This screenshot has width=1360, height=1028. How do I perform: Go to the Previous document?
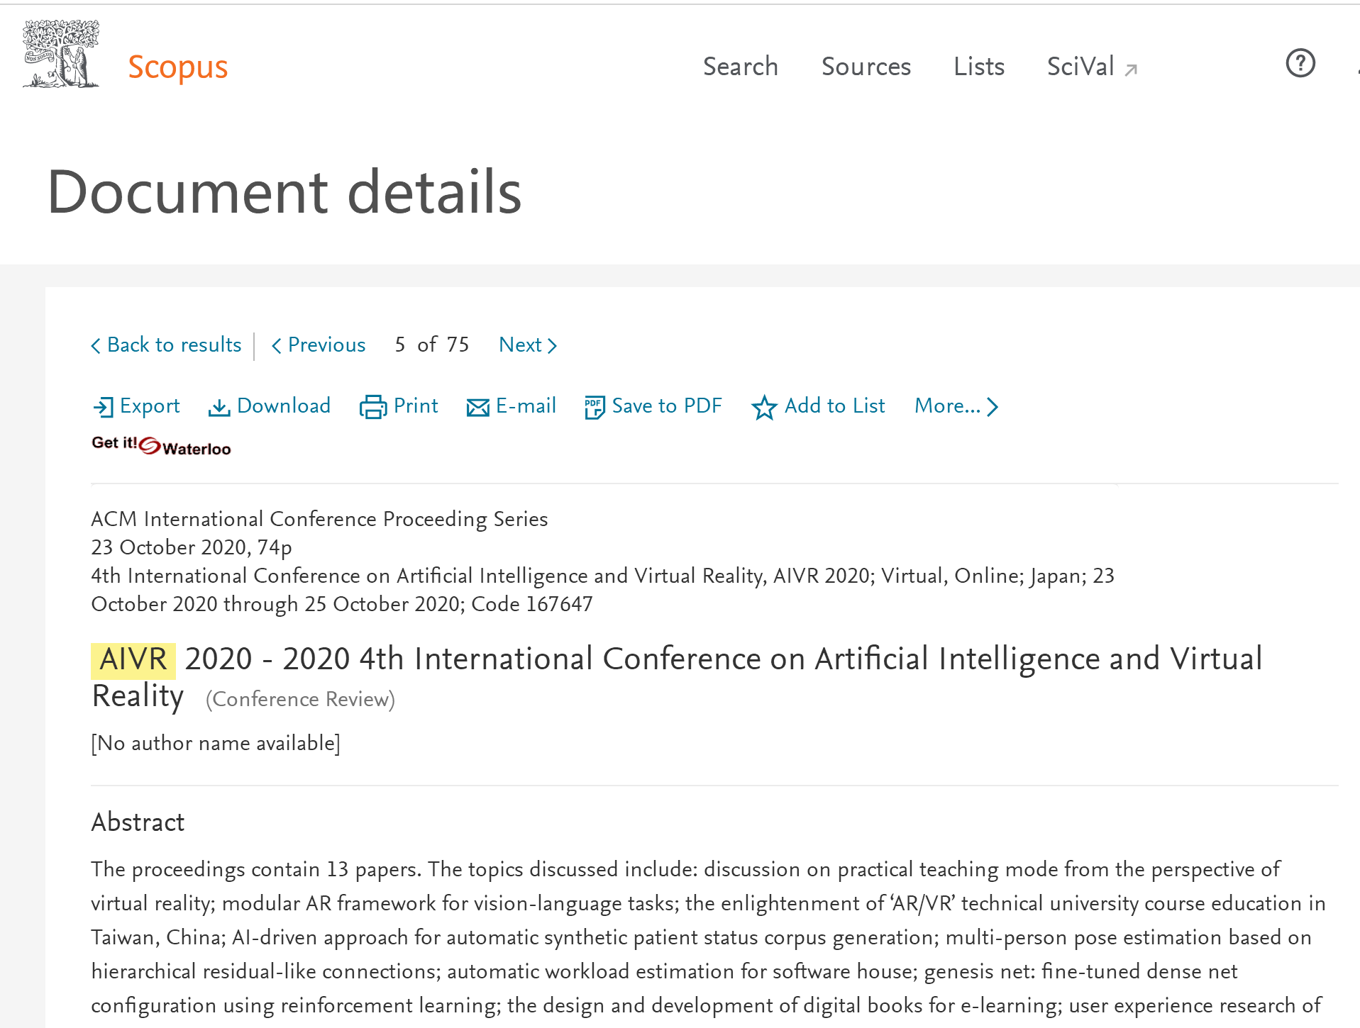(319, 345)
